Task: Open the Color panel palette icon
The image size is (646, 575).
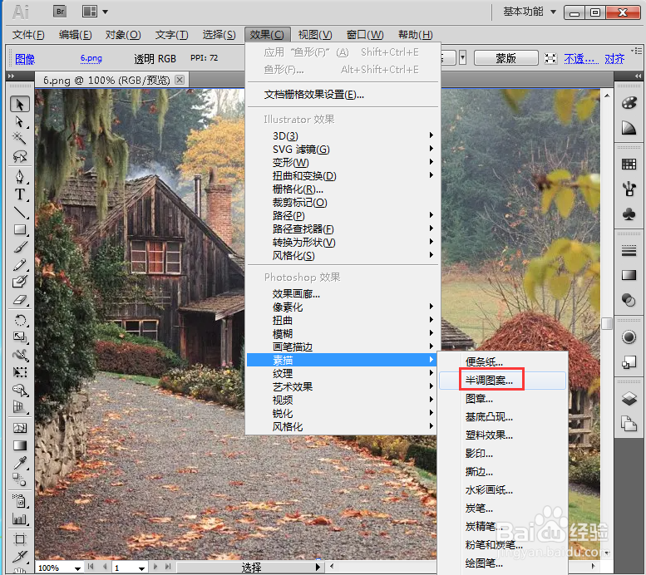Action: (x=629, y=103)
